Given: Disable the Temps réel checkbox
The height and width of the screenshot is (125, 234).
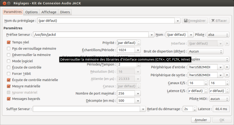Looking at the screenshot, I should (9, 42).
